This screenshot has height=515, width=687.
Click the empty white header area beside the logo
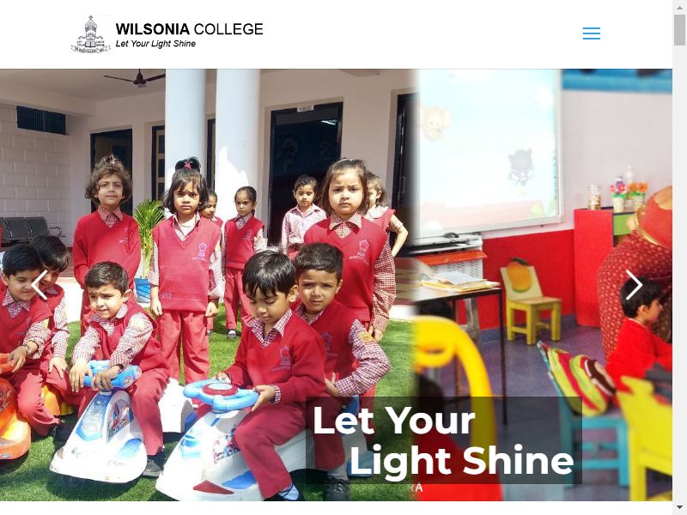pyautogui.click(x=421, y=33)
